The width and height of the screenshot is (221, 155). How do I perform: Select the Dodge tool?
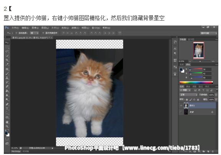pos(7,99)
